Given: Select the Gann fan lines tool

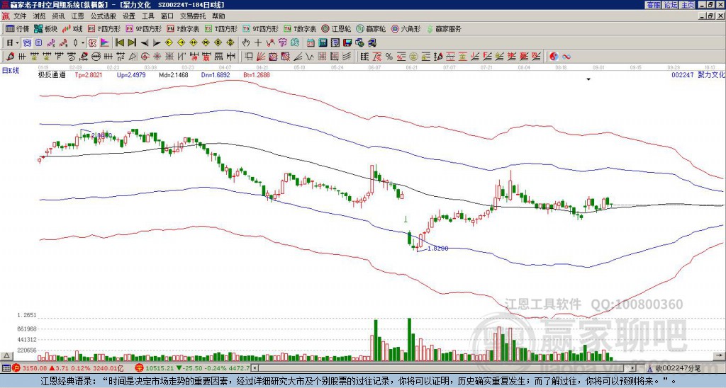Looking at the screenshot, I should click(261, 57).
